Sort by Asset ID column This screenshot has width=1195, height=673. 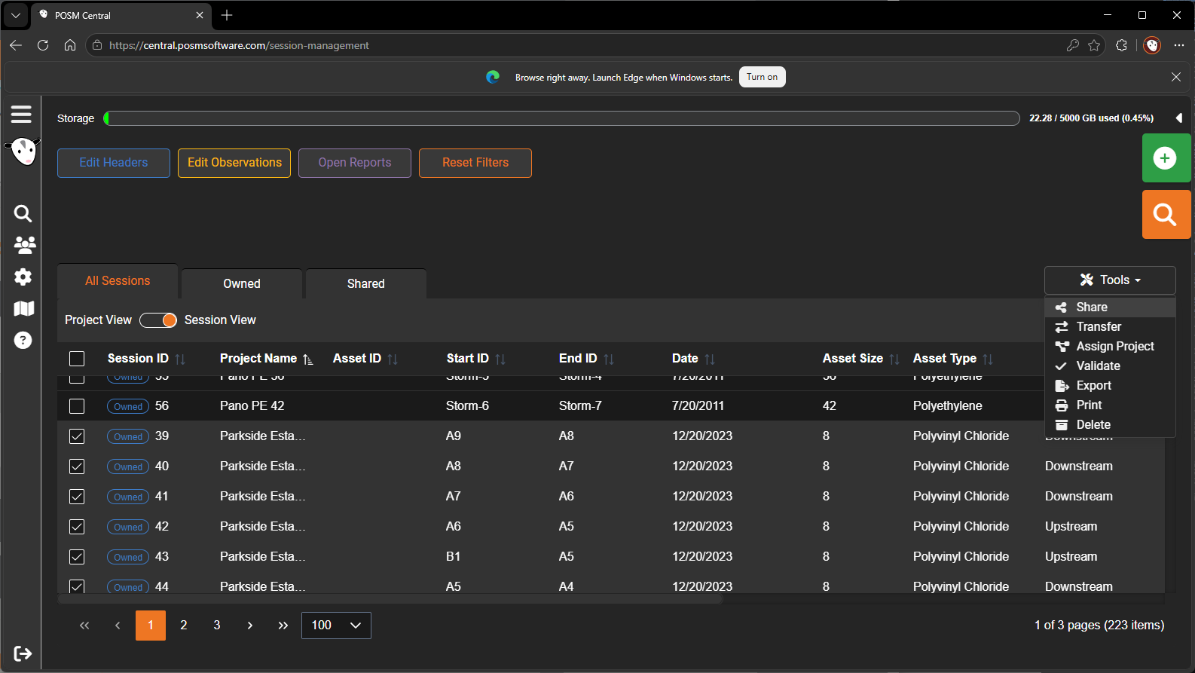point(393,359)
